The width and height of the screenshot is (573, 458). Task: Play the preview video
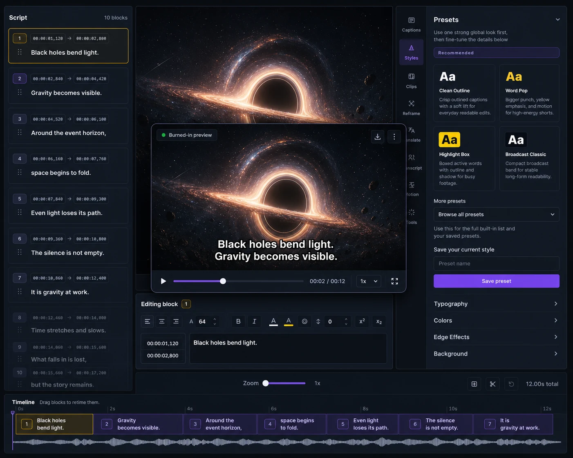click(163, 281)
